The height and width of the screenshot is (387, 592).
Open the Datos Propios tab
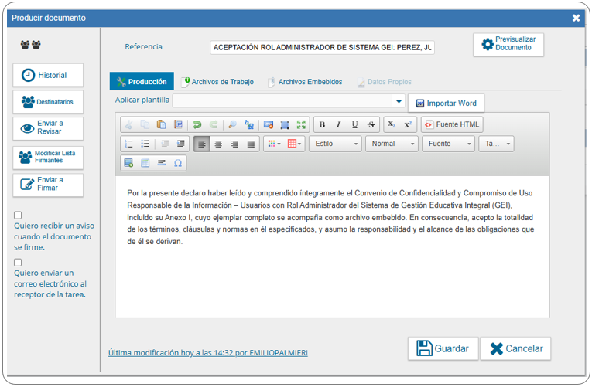click(385, 82)
